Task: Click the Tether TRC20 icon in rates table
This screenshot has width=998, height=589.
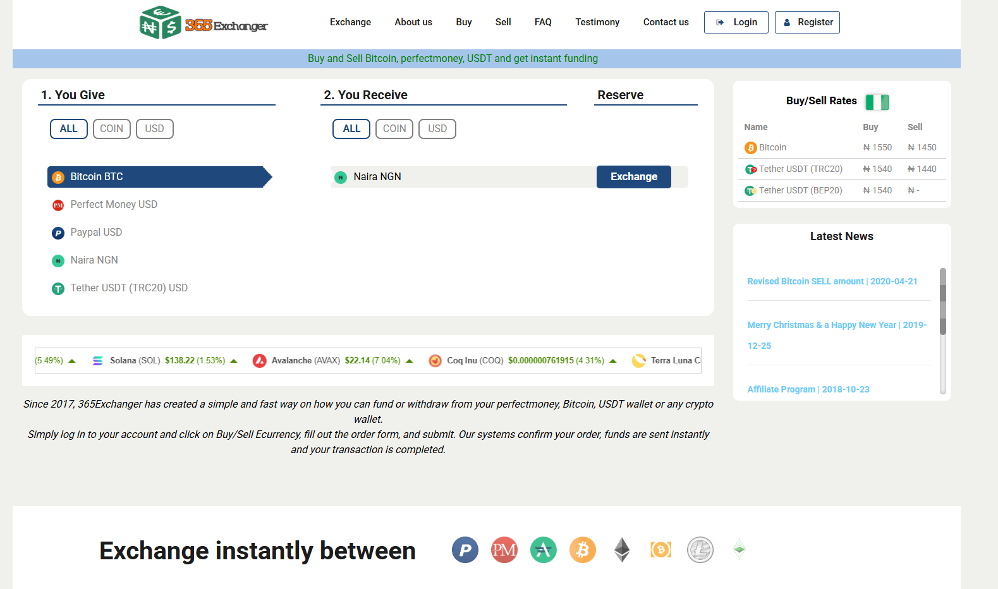Action: click(751, 169)
